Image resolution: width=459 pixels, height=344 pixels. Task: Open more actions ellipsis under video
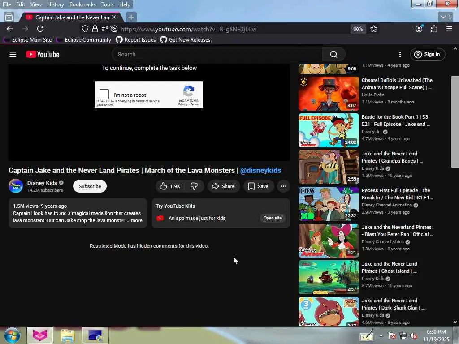(x=283, y=186)
